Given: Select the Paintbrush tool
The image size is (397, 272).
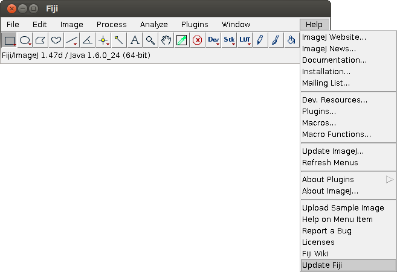Looking at the screenshot, I should 276,40.
